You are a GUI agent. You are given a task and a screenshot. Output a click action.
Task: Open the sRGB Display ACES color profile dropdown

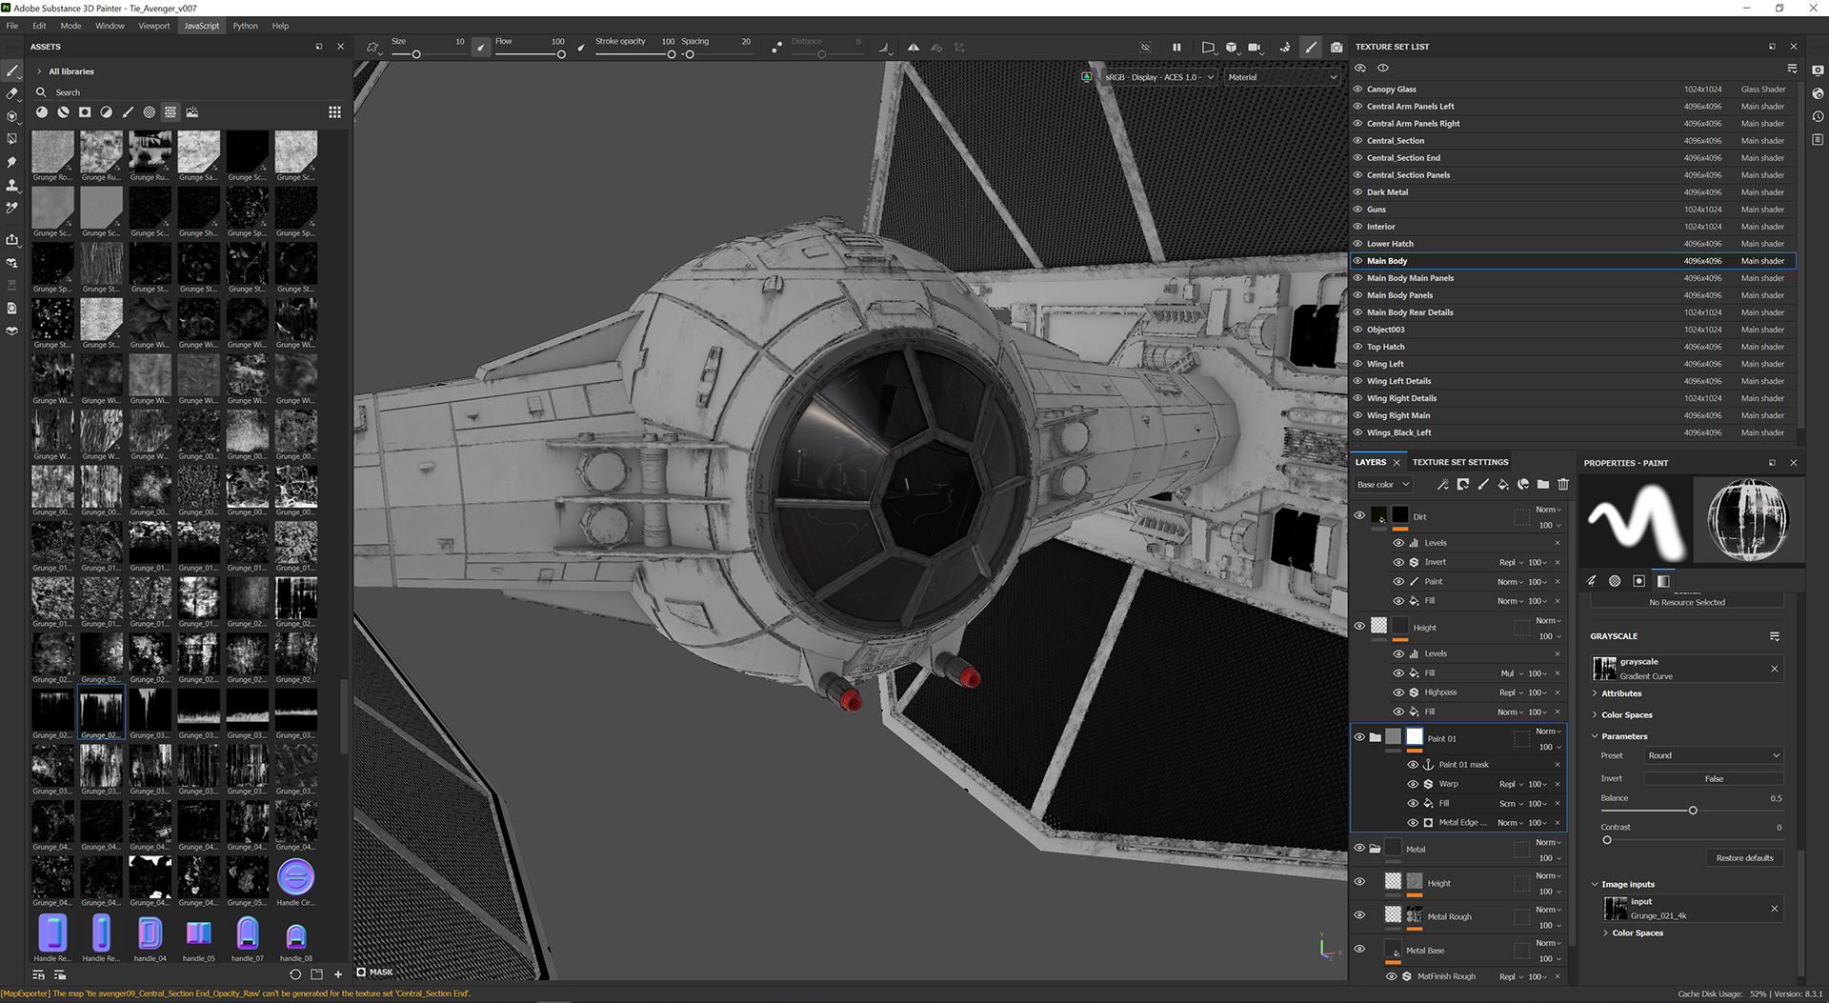click(1159, 77)
